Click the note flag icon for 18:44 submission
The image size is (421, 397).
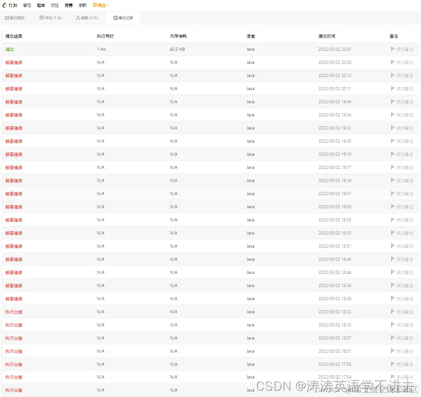coord(393,272)
